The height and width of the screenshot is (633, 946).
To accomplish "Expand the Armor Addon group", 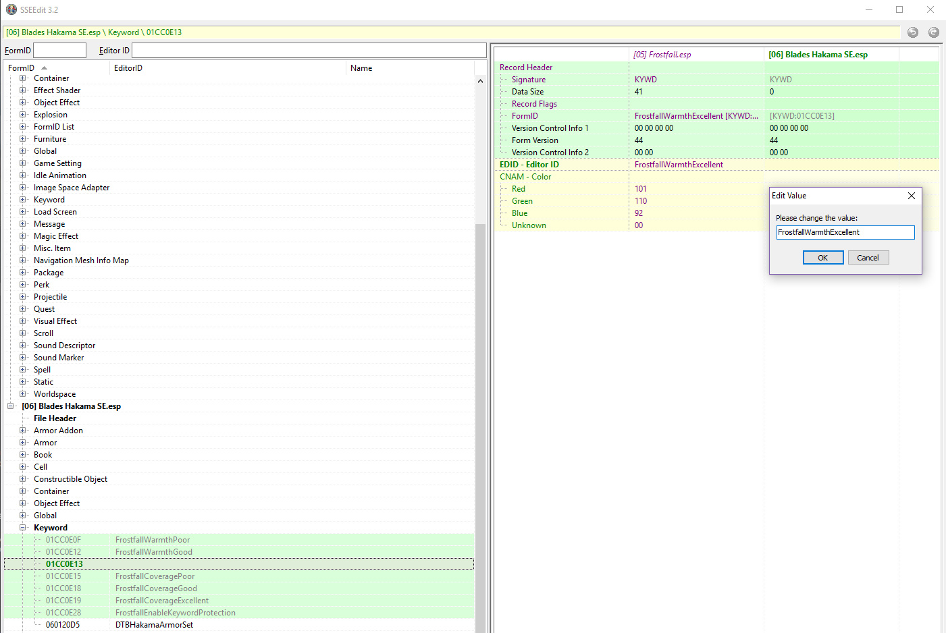I will coord(22,431).
